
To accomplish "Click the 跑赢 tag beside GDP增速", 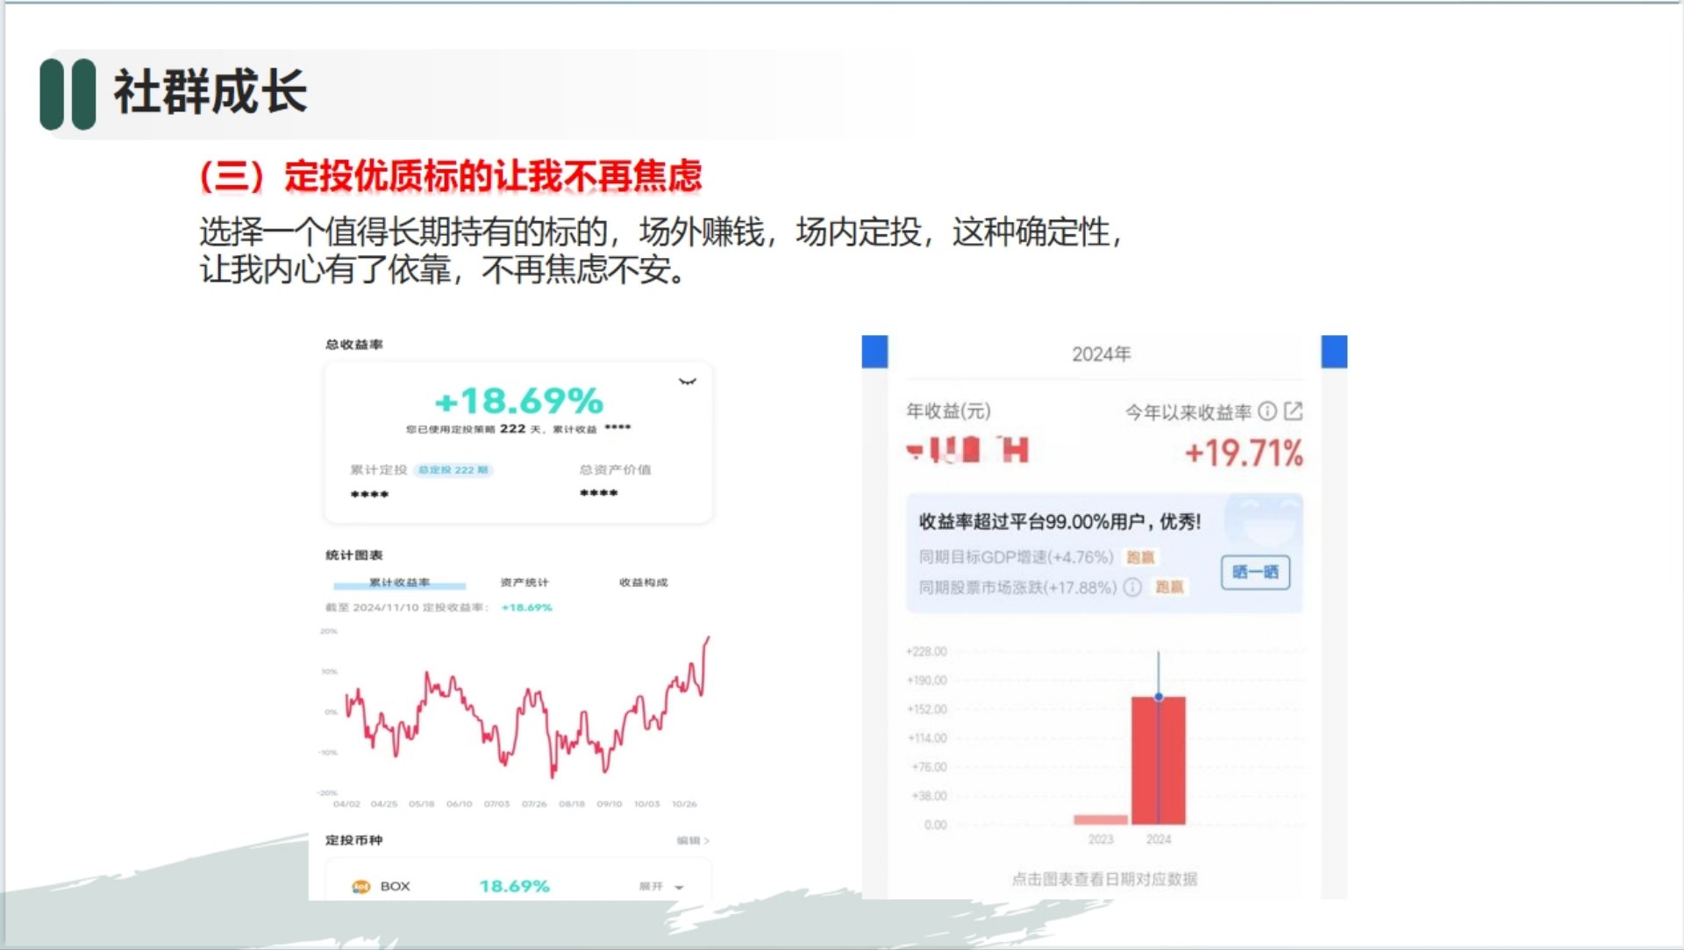I will click(1140, 557).
